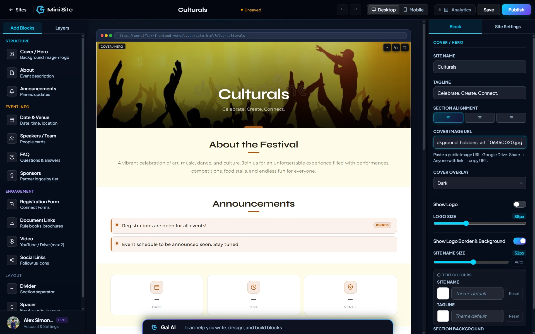Add an Announcements block
Image resolution: width=535 pixels, height=334 pixels.
42,91
